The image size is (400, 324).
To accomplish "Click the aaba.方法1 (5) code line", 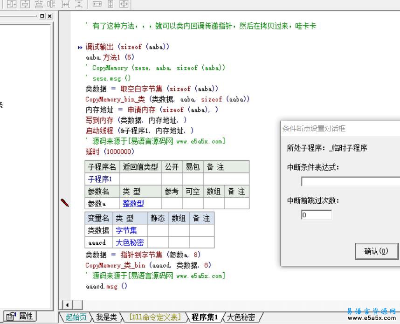I will 110,57.
